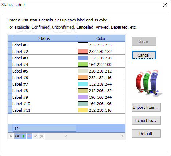The width and height of the screenshot is (171, 156).
Task: Click color value 132.158.228
Action: click(x=100, y=58)
